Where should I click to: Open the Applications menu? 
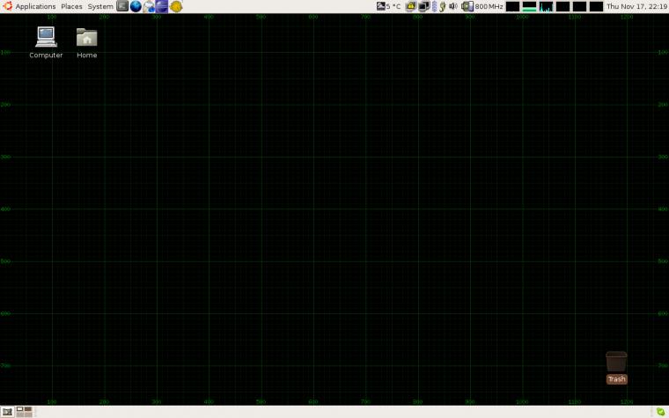point(35,6)
